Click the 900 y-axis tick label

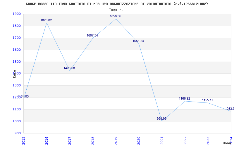point(18,133)
